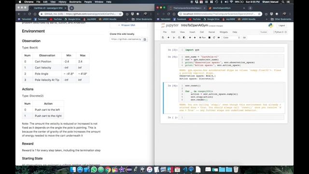The image size is (309, 174).
Task: Click the Trusted notebook indicator
Action: (x=264, y=32)
